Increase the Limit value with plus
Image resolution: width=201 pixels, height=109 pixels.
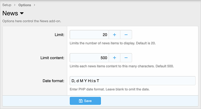coord(114,35)
